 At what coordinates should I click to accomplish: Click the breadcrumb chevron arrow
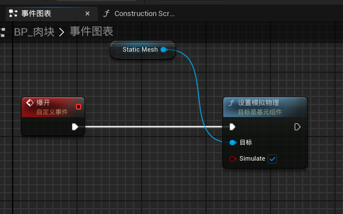coord(62,32)
